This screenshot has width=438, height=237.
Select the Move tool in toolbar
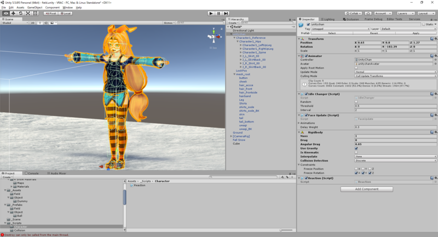tap(13, 13)
